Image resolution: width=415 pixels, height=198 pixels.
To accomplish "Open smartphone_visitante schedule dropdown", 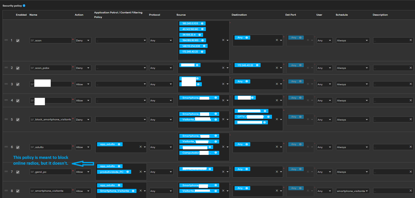I will [353, 191].
